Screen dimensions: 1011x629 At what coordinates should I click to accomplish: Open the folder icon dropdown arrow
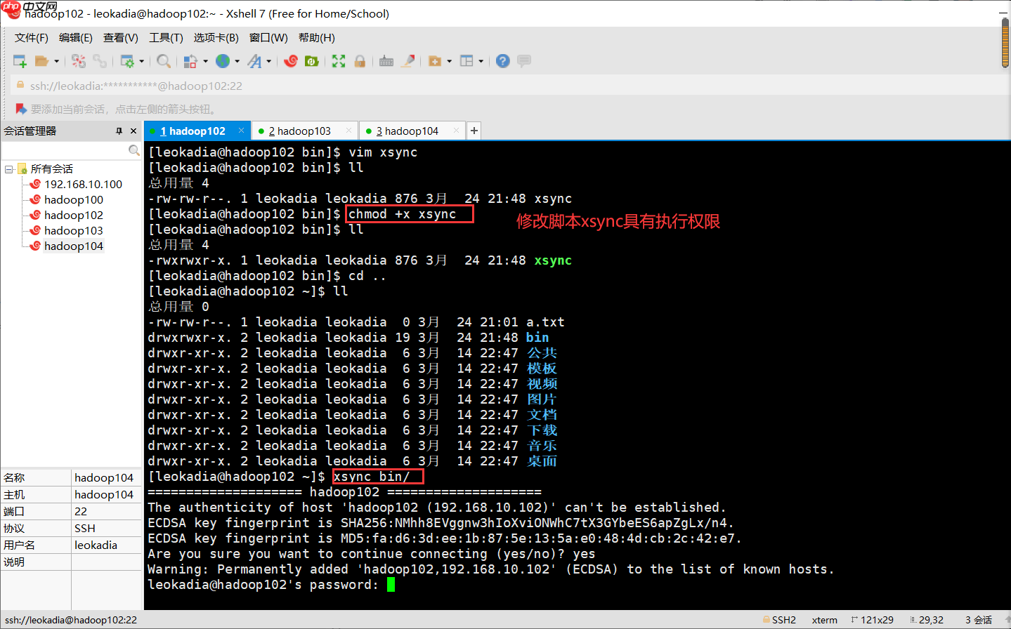(x=57, y=62)
